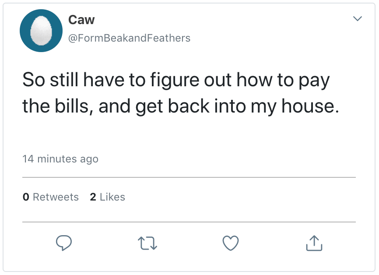379x275 pixels.
Task: Click the bold "0" retweet count number
Action: (x=26, y=197)
